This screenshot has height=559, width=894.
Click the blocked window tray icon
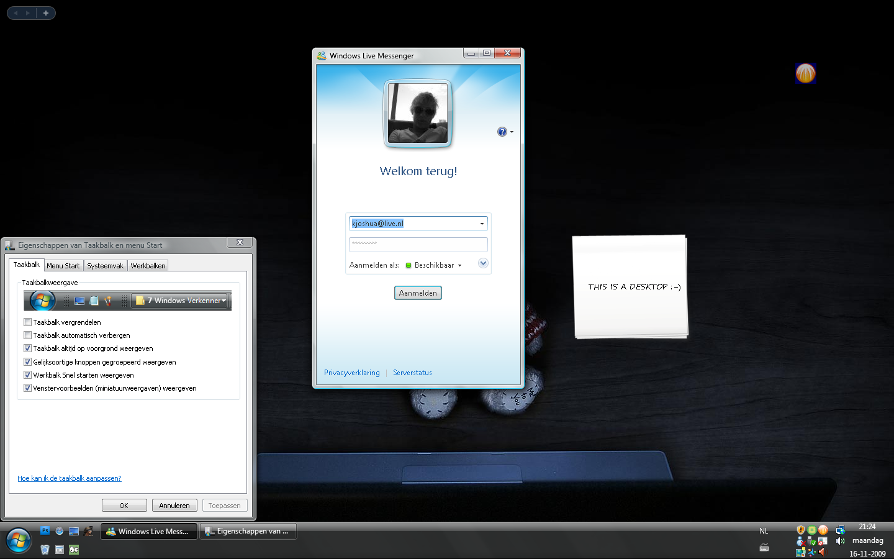pos(823,541)
